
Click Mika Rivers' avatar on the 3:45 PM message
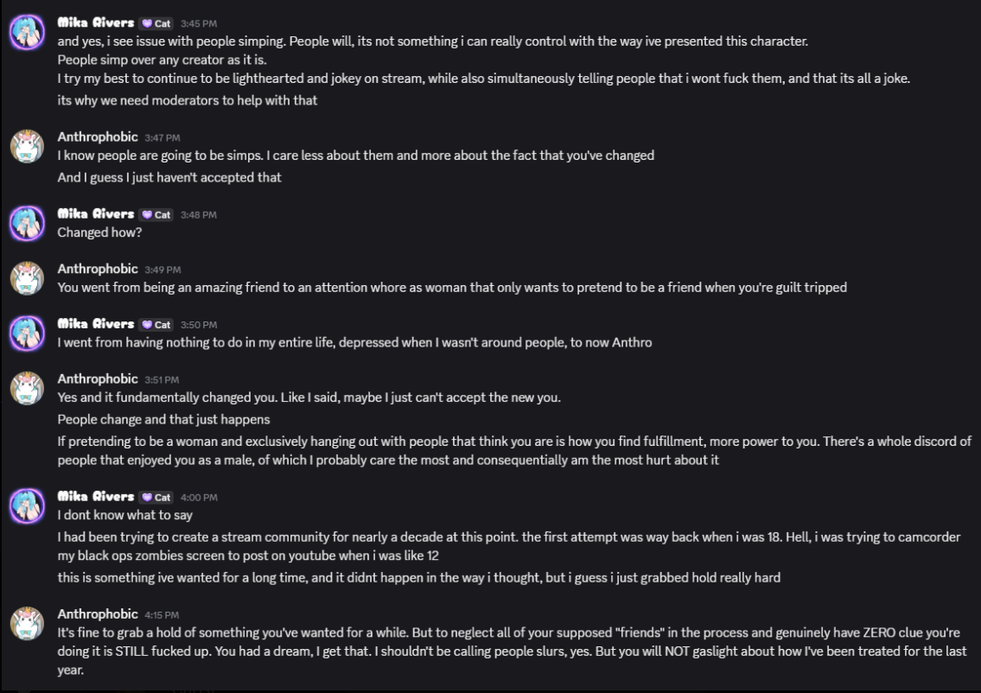[27, 31]
